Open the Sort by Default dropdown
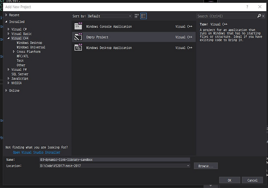This screenshot has height=188, width=268. click(x=109, y=16)
